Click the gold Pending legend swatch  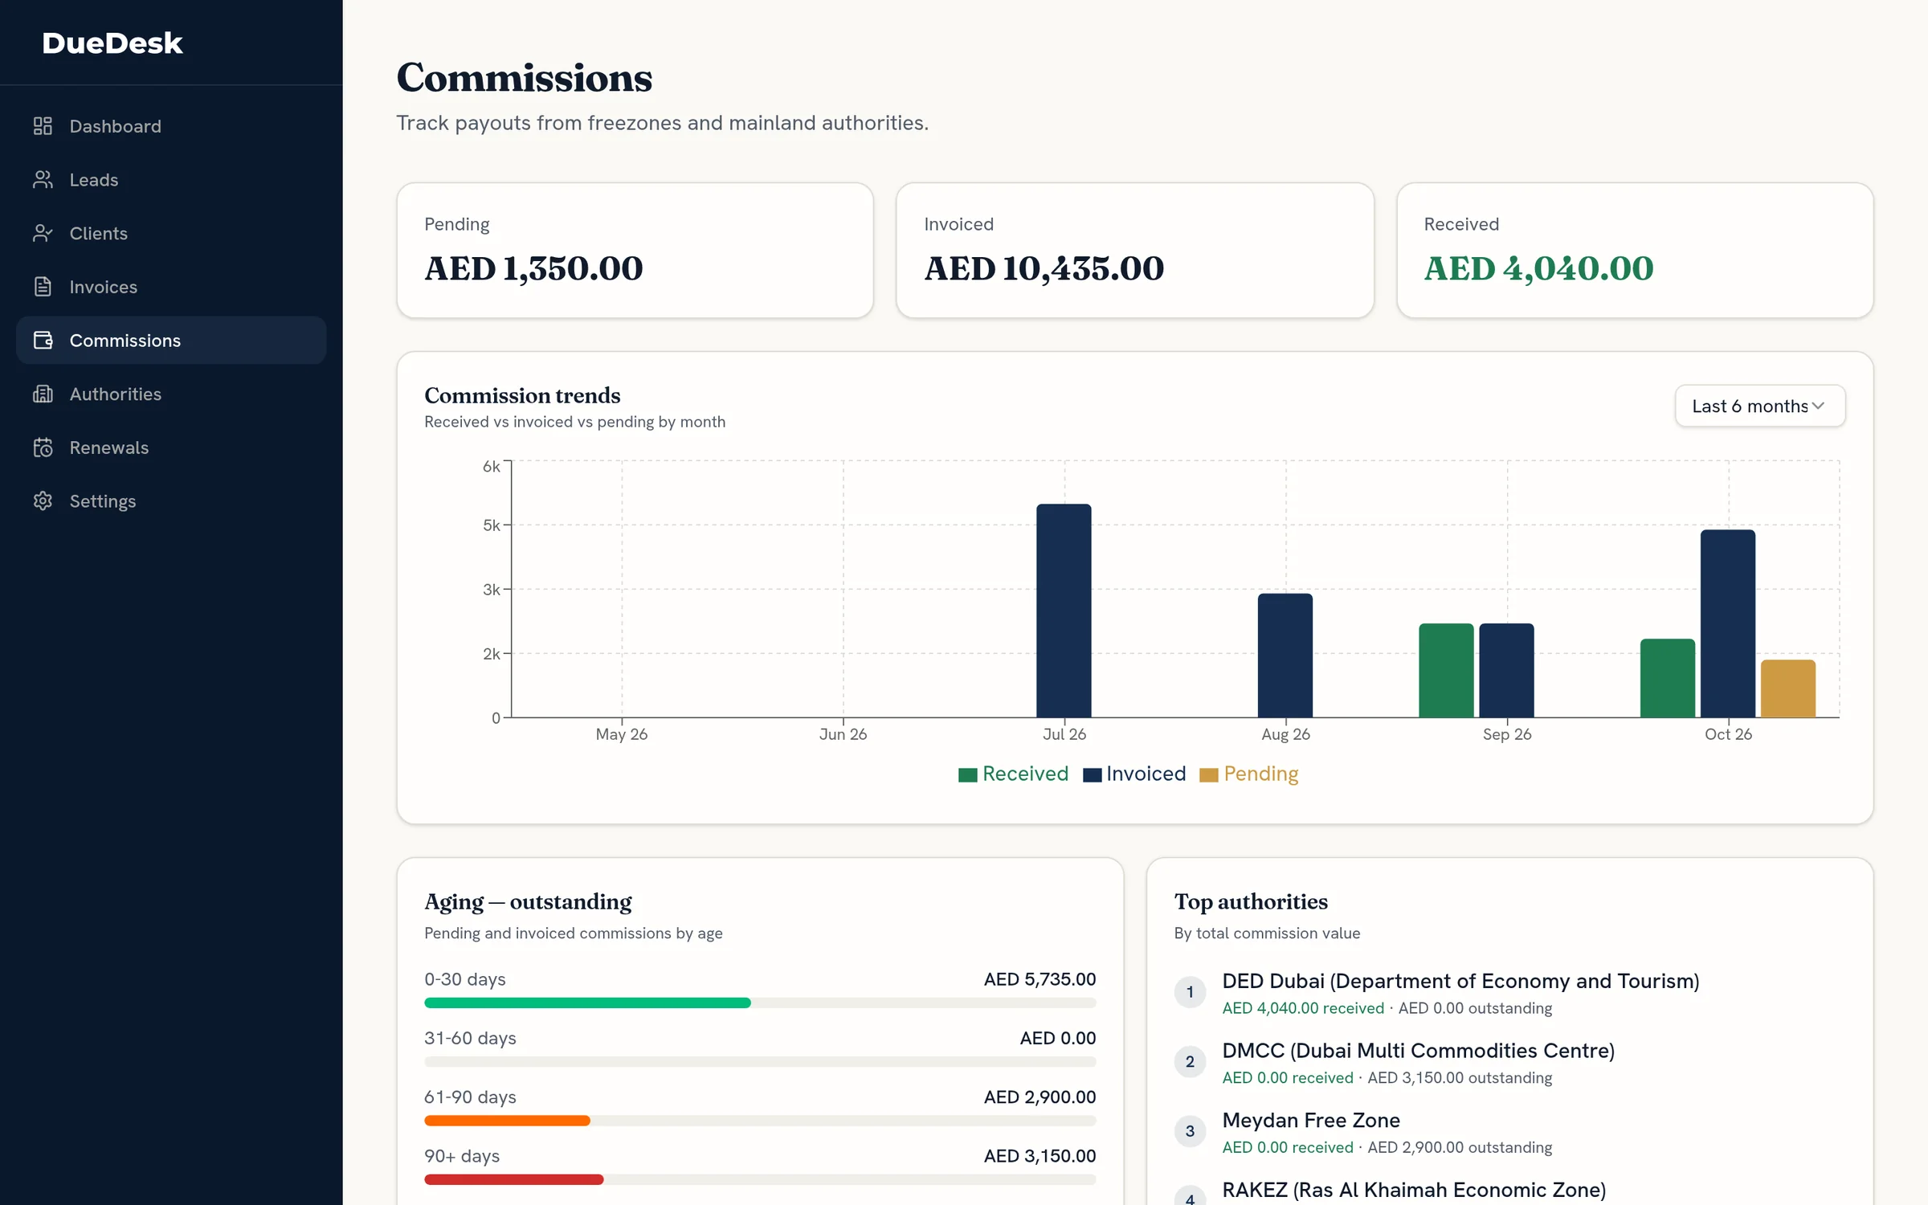(x=1209, y=775)
